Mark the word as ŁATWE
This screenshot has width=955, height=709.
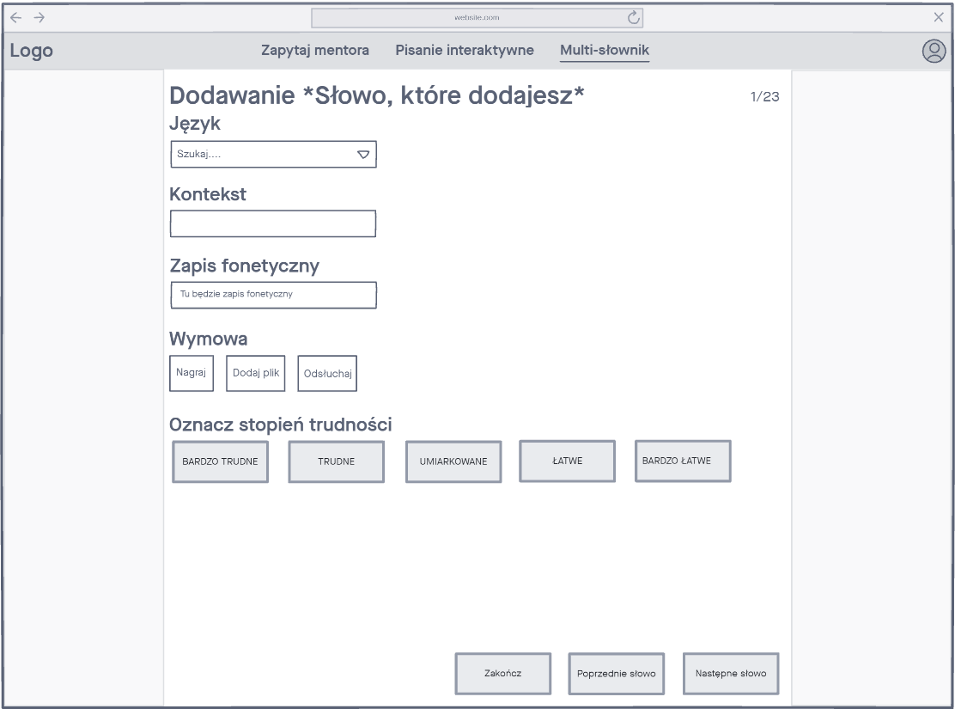567,461
